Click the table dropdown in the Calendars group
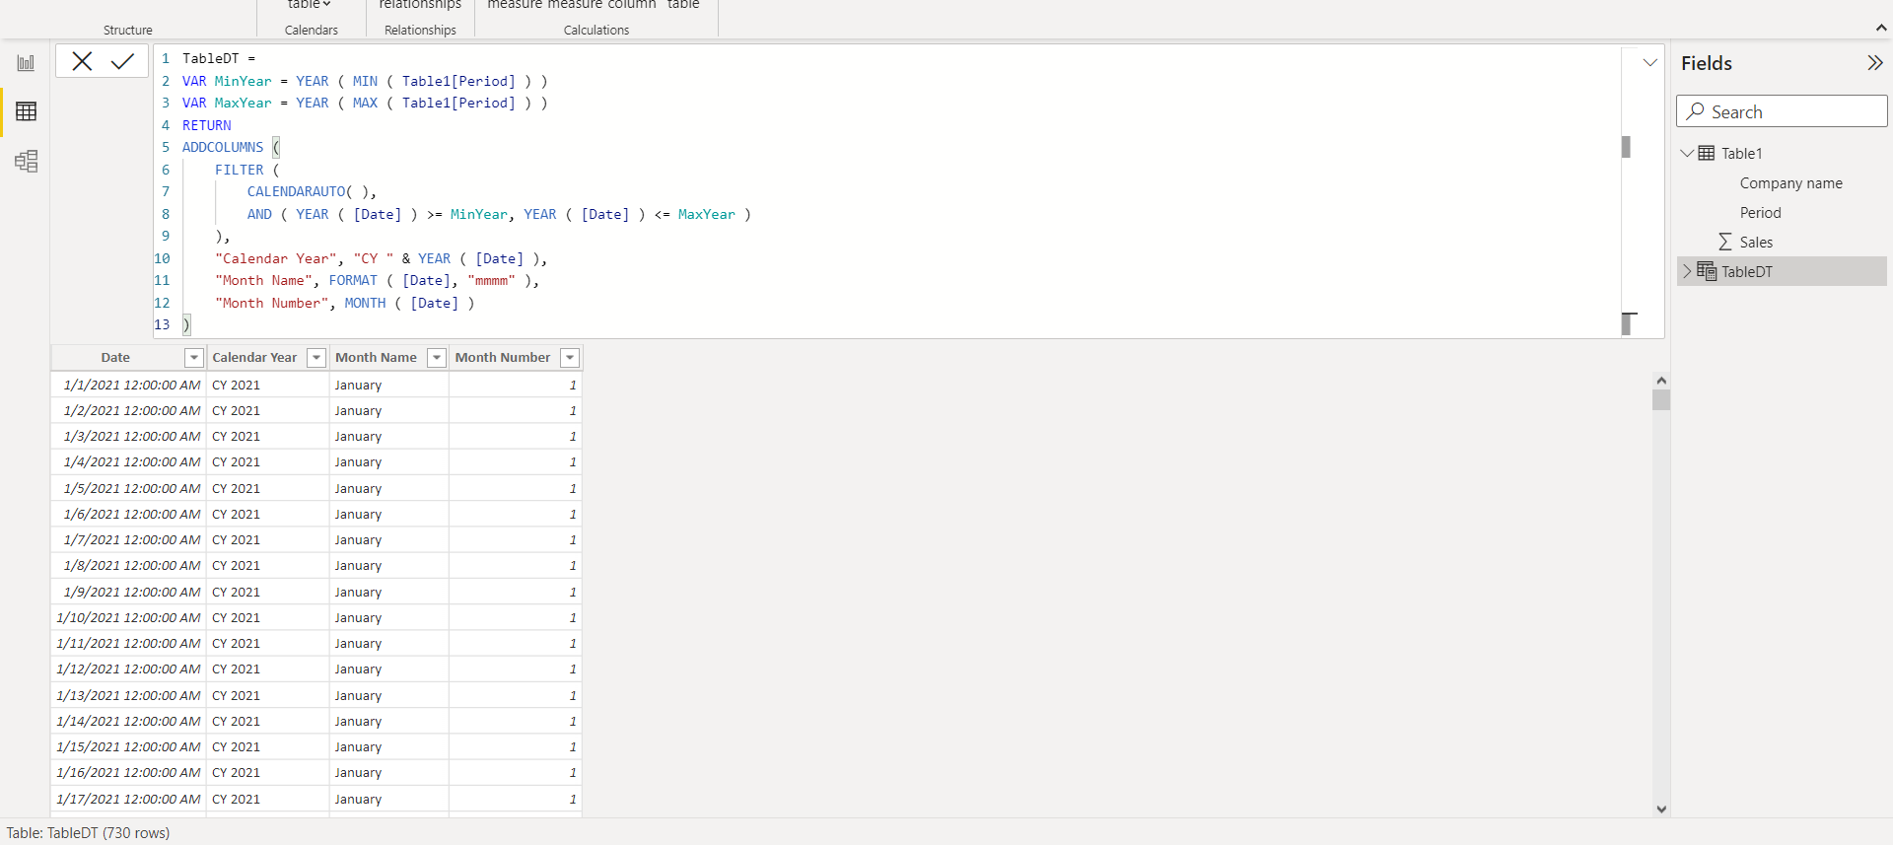The image size is (1893, 845). tap(310, 5)
